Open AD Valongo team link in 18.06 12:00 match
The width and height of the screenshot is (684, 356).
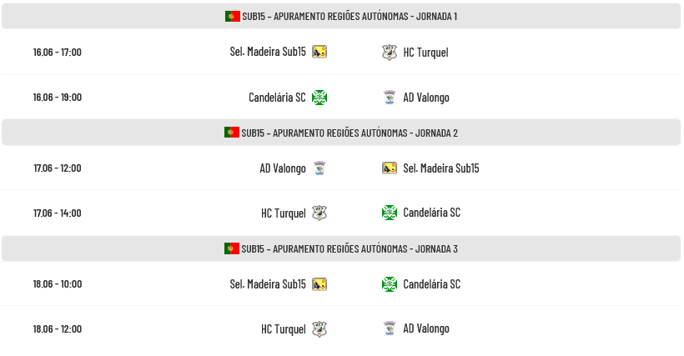point(426,328)
